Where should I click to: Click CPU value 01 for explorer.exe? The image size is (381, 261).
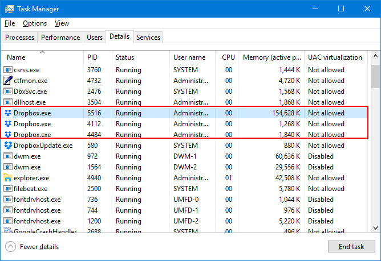tap(228, 178)
